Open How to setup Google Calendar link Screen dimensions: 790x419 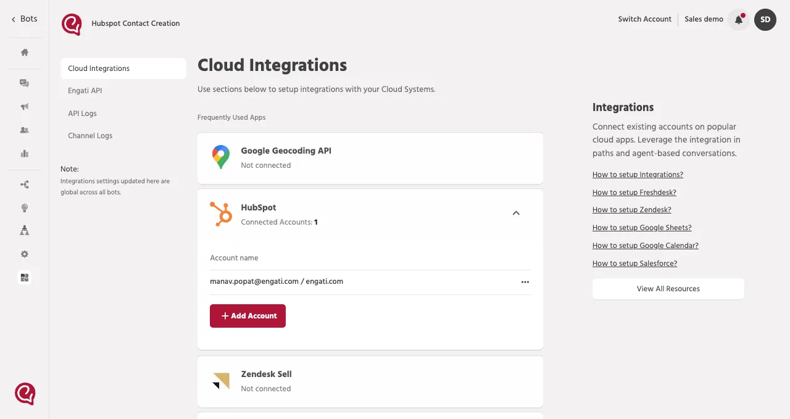(646, 246)
